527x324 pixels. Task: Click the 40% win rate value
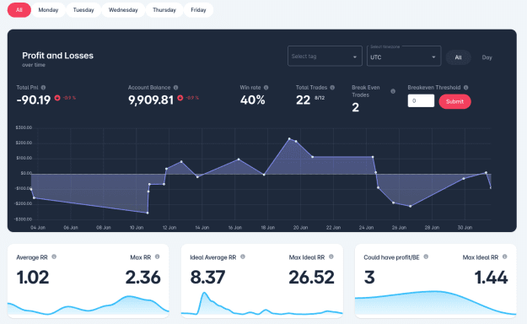click(x=253, y=100)
